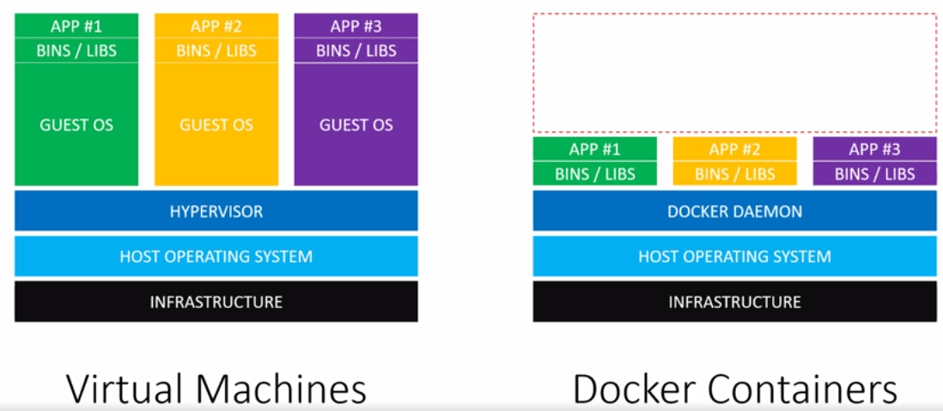Click purple APP #3 block in Docker Containers diagram

tap(875, 149)
